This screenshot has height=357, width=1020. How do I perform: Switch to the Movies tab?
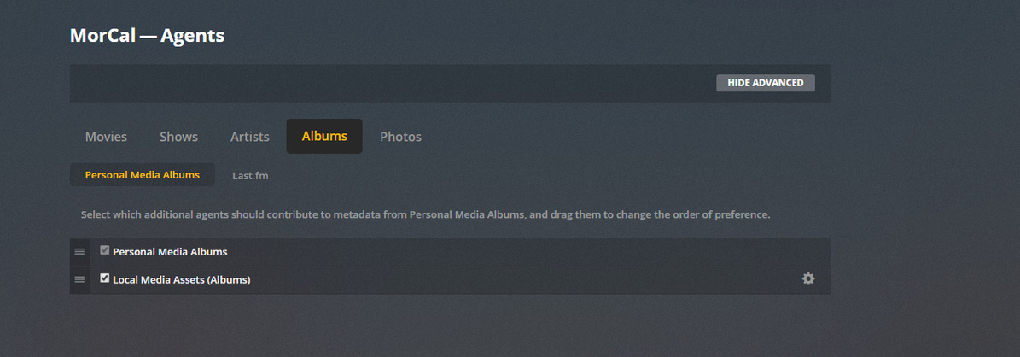pos(106,137)
